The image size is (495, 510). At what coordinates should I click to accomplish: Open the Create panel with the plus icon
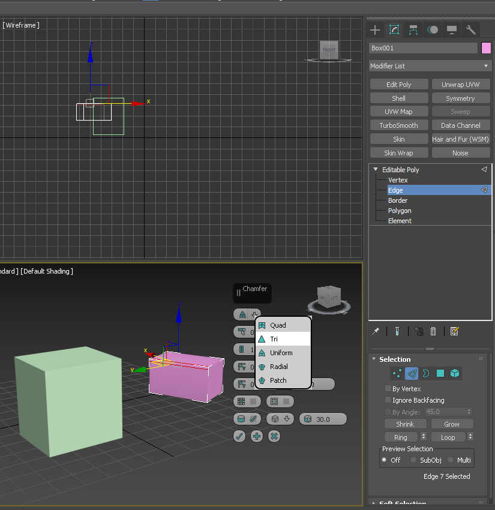(374, 30)
